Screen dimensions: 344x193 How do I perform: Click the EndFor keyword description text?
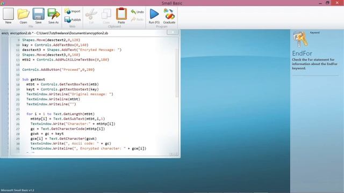click(314, 64)
